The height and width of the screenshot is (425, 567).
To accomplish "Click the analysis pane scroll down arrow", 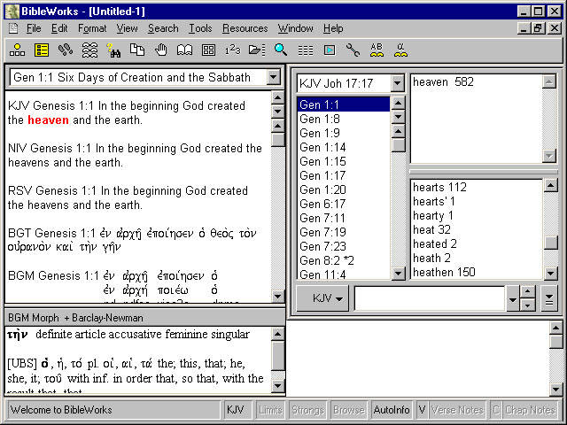I will pos(277,386).
